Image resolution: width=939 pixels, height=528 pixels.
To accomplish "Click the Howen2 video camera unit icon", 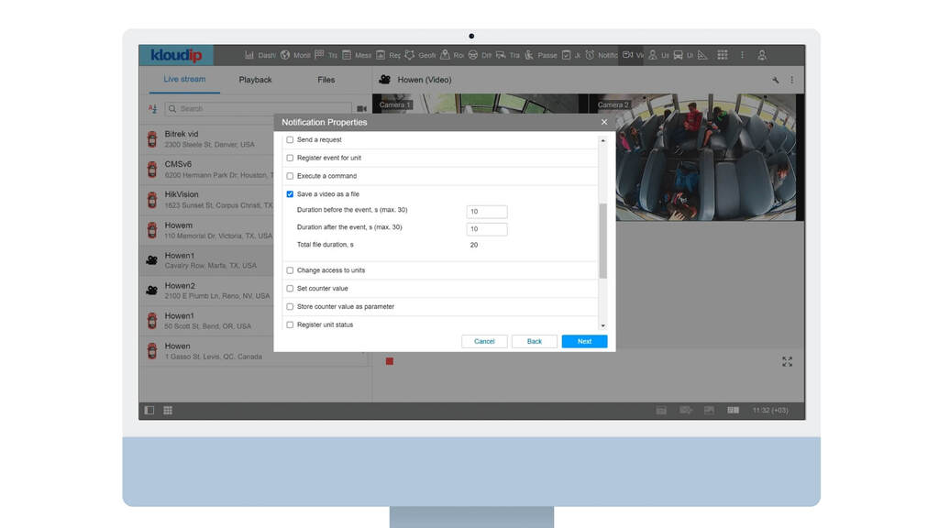I will pos(152,291).
